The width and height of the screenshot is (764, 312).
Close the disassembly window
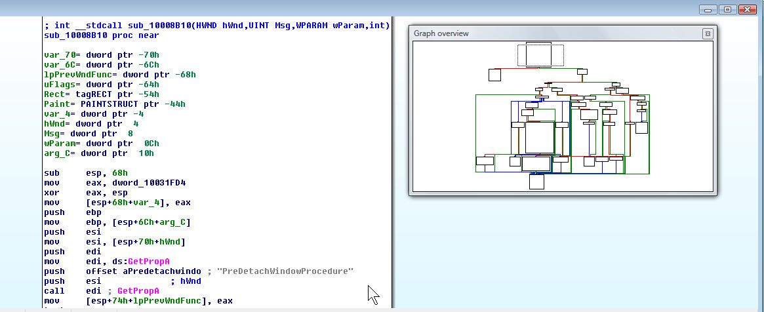(747, 9)
